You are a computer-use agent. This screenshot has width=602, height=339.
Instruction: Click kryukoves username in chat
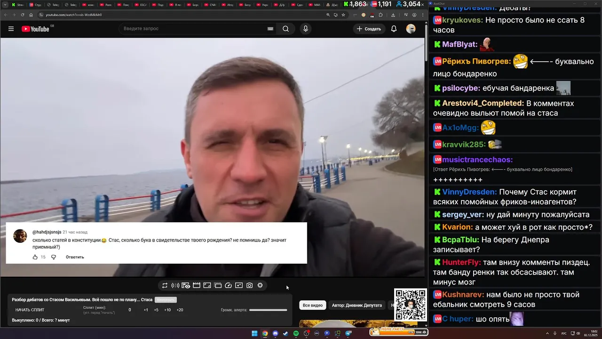pyautogui.click(x=462, y=20)
